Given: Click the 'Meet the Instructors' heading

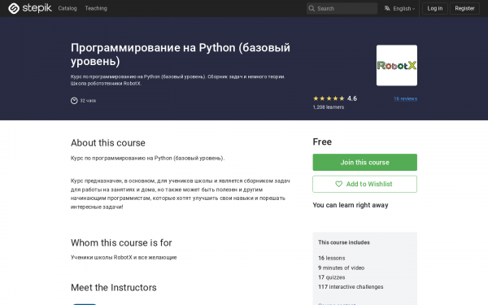Looking at the screenshot, I should (x=114, y=288).
